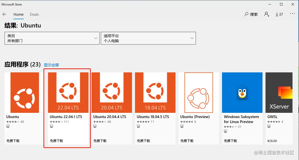This screenshot has height=160, width=299.
Task: Switch to the Home tab
Action: (18, 14)
